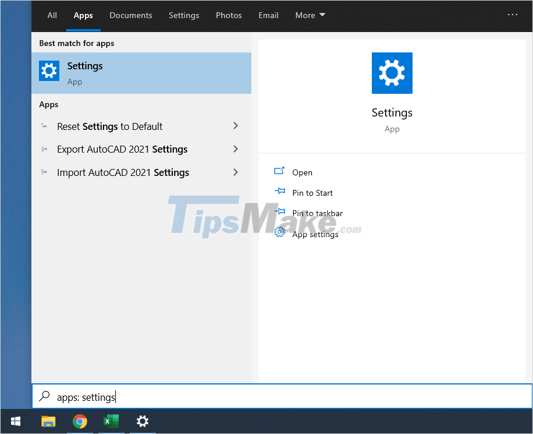Click the magnifier icon in the search box
This screenshot has height=434, width=533.
coord(44,397)
